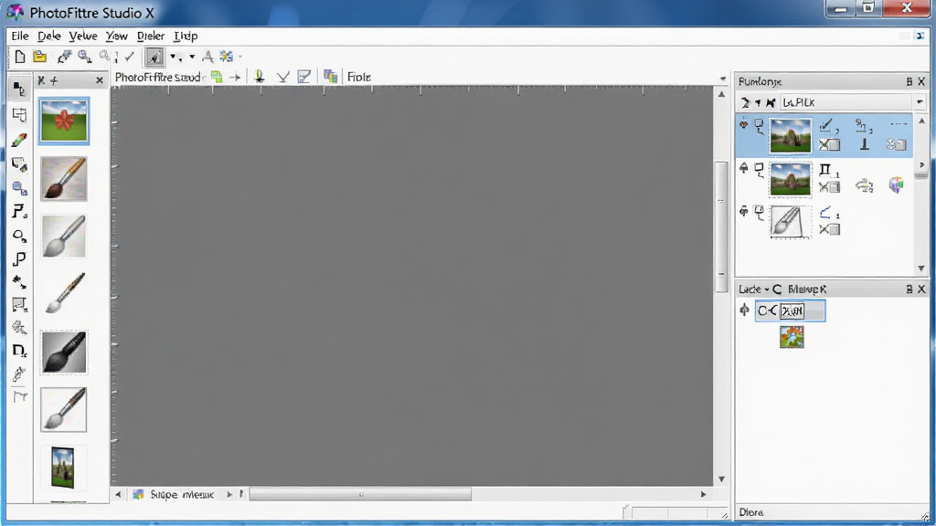This screenshot has height=526, width=936.
Task: Toggle visibility eye of the second landscape layer
Action: point(744,168)
